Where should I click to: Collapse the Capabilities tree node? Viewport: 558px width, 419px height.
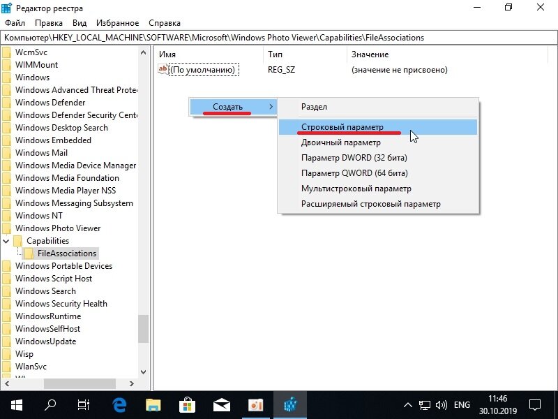(x=6, y=241)
